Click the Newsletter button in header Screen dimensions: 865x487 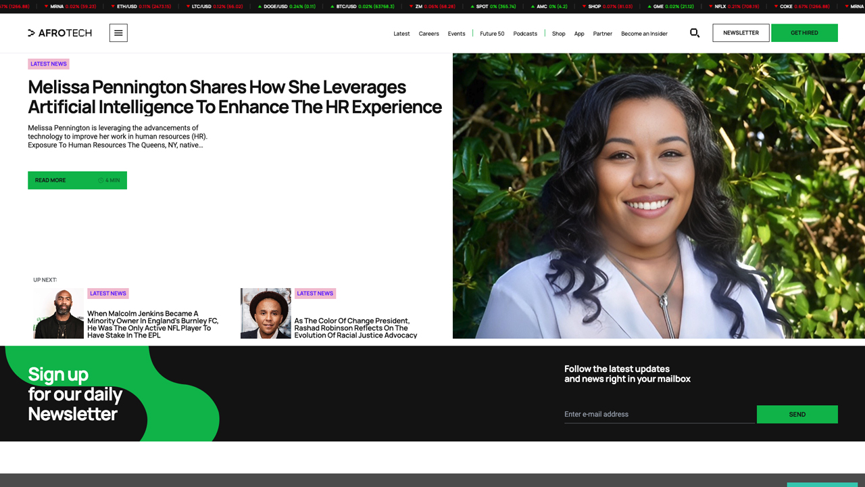(741, 33)
